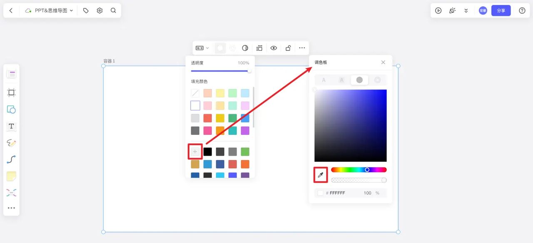Click the 100 percent alpha input

tap(367, 193)
